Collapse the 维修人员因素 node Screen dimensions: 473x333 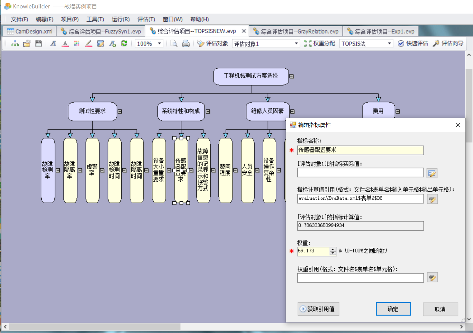[x=292, y=112]
